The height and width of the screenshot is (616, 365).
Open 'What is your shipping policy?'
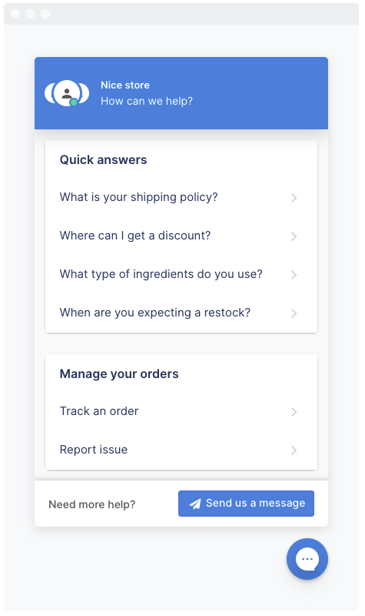click(181, 197)
